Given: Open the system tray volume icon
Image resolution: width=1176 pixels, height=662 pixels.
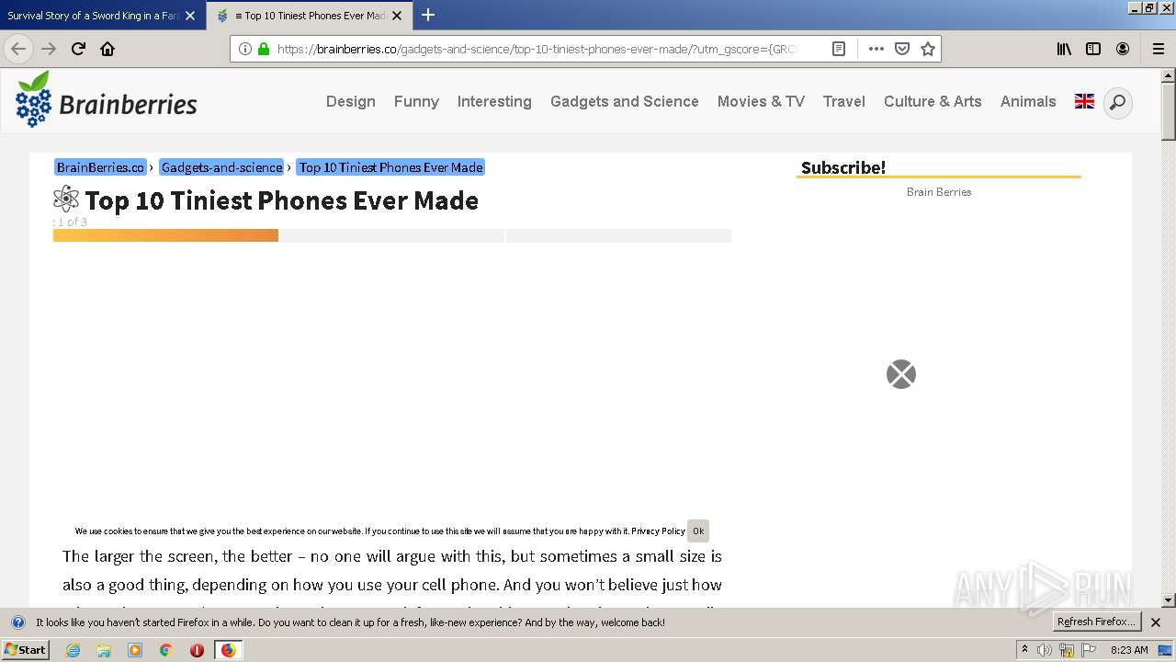Looking at the screenshot, I should coord(1045,650).
